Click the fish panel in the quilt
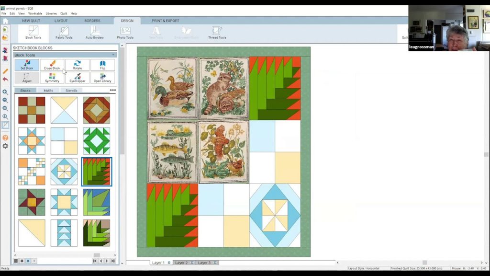This screenshot has width=490, height=276. tap(172, 152)
